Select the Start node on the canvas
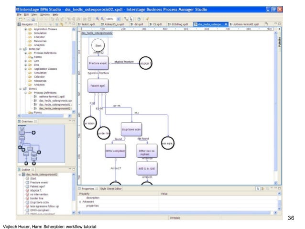Viewport: 305px width, 229px height. [x=98, y=45]
